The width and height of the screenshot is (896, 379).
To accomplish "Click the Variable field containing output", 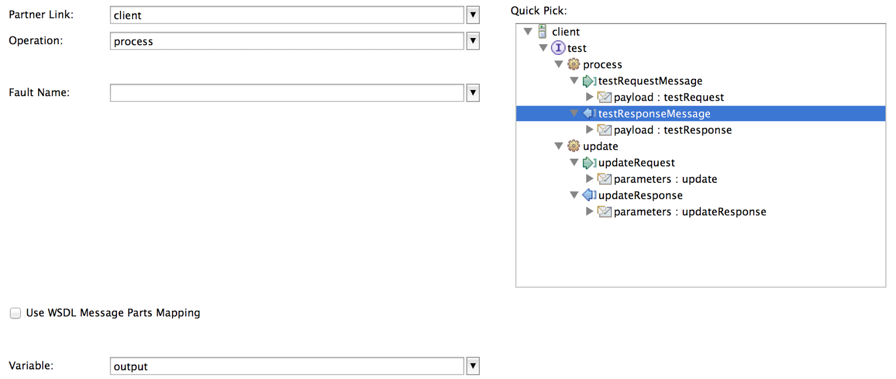I will coord(287,366).
